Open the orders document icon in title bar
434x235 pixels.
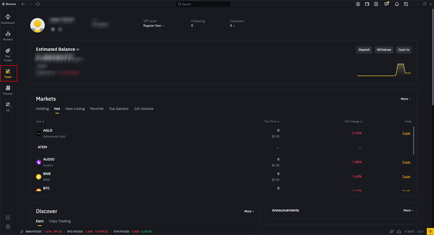[x=376, y=4]
